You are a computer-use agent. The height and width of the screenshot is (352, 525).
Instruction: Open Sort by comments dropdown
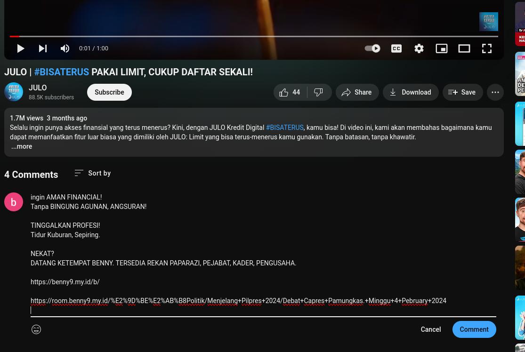click(93, 173)
